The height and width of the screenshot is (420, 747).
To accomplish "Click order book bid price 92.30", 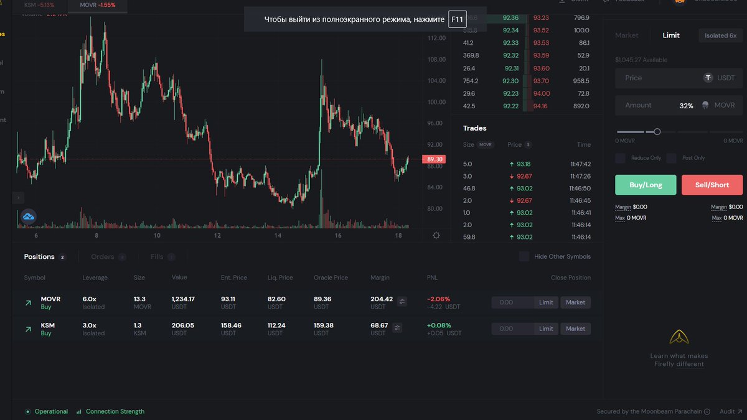I will (510, 81).
